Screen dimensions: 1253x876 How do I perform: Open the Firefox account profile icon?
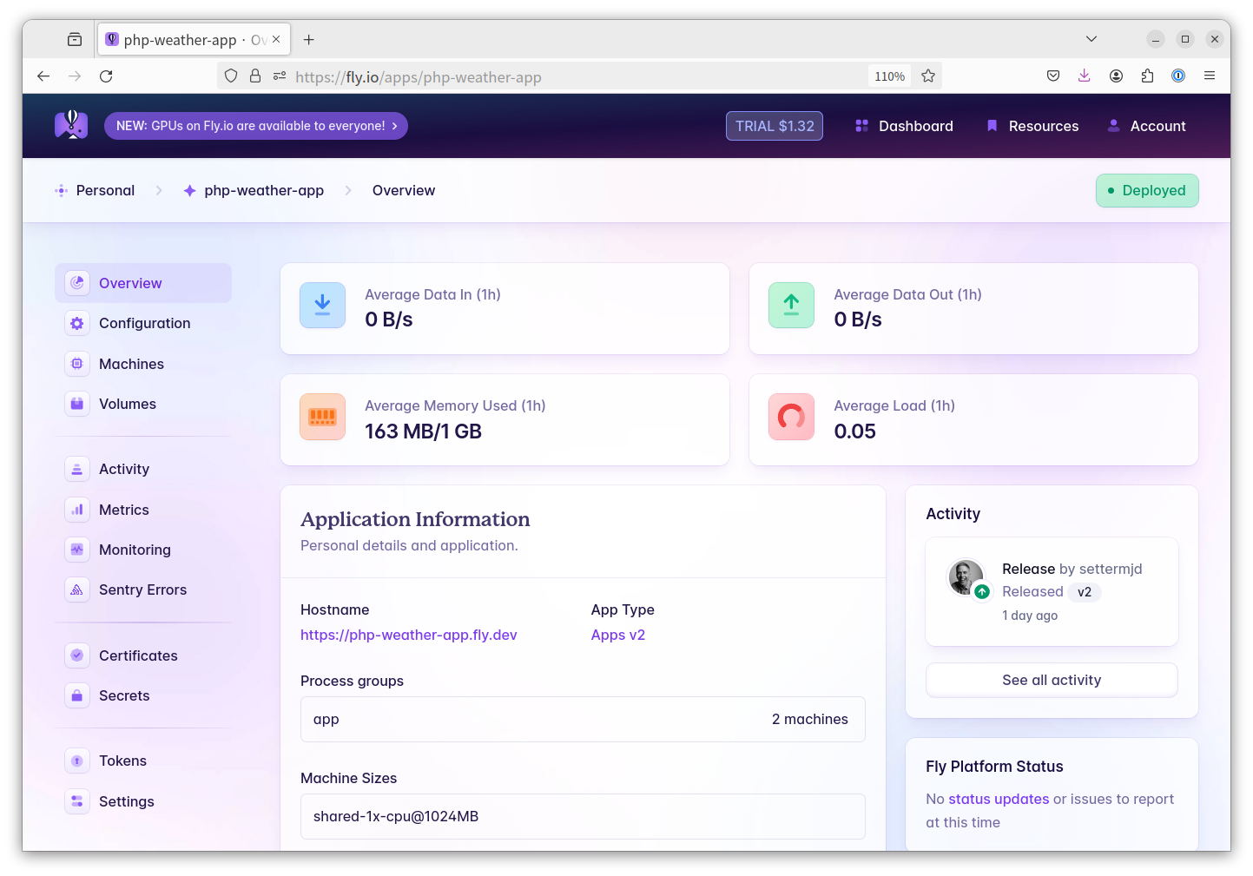pyautogui.click(x=1116, y=76)
